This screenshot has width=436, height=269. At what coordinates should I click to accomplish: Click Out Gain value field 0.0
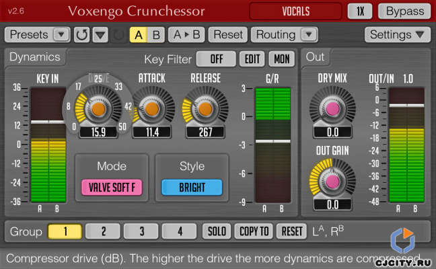332,205
